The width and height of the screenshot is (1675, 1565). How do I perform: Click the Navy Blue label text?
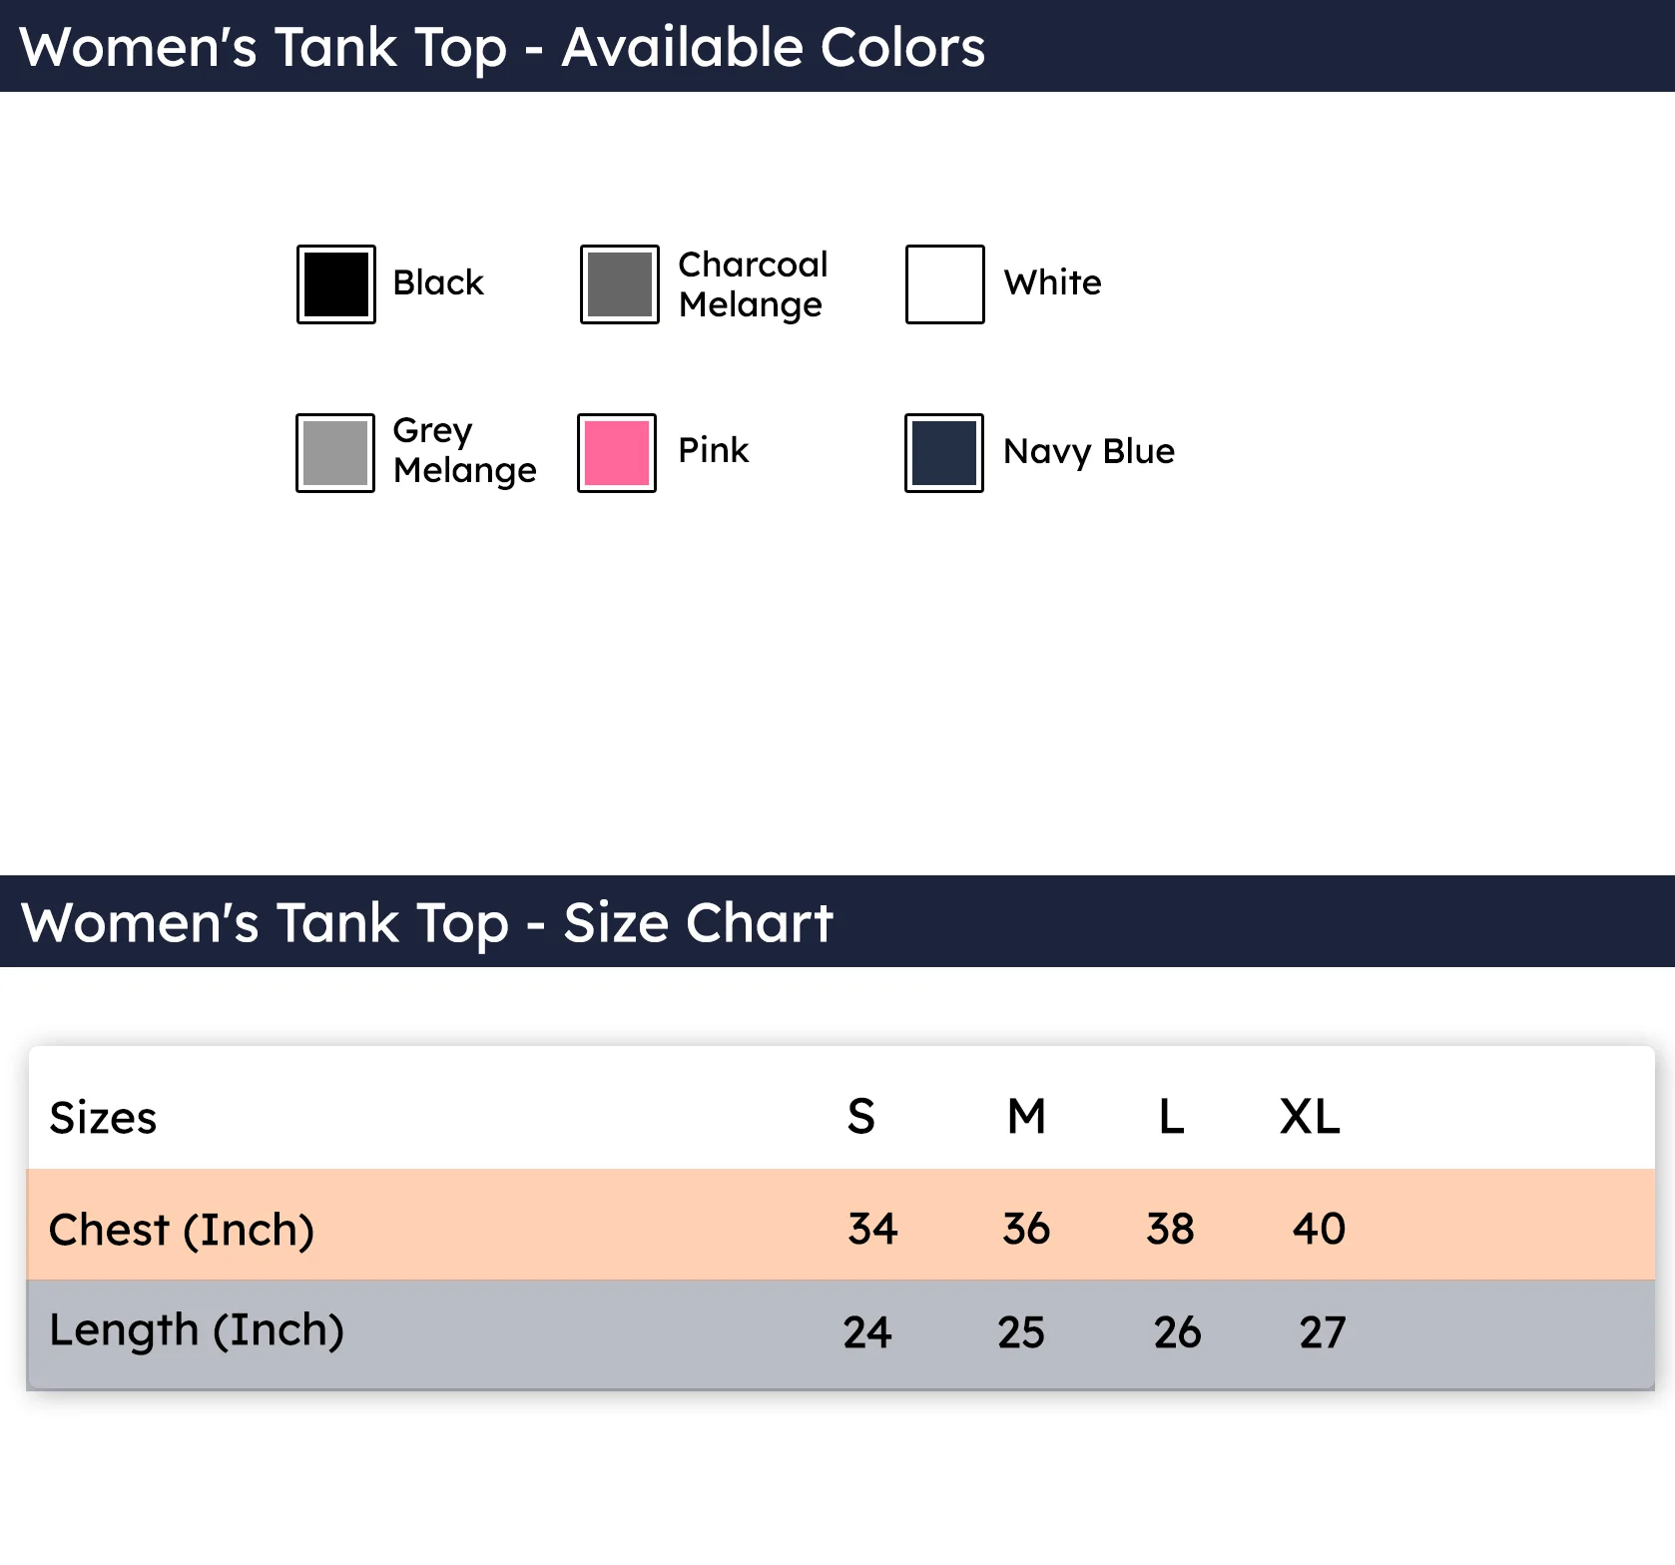click(x=1088, y=452)
